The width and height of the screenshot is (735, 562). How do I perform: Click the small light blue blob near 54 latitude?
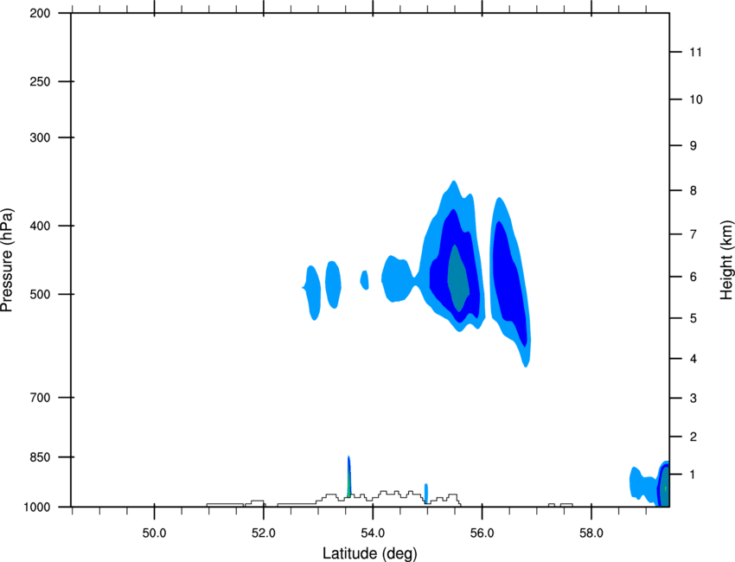(x=364, y=280)
